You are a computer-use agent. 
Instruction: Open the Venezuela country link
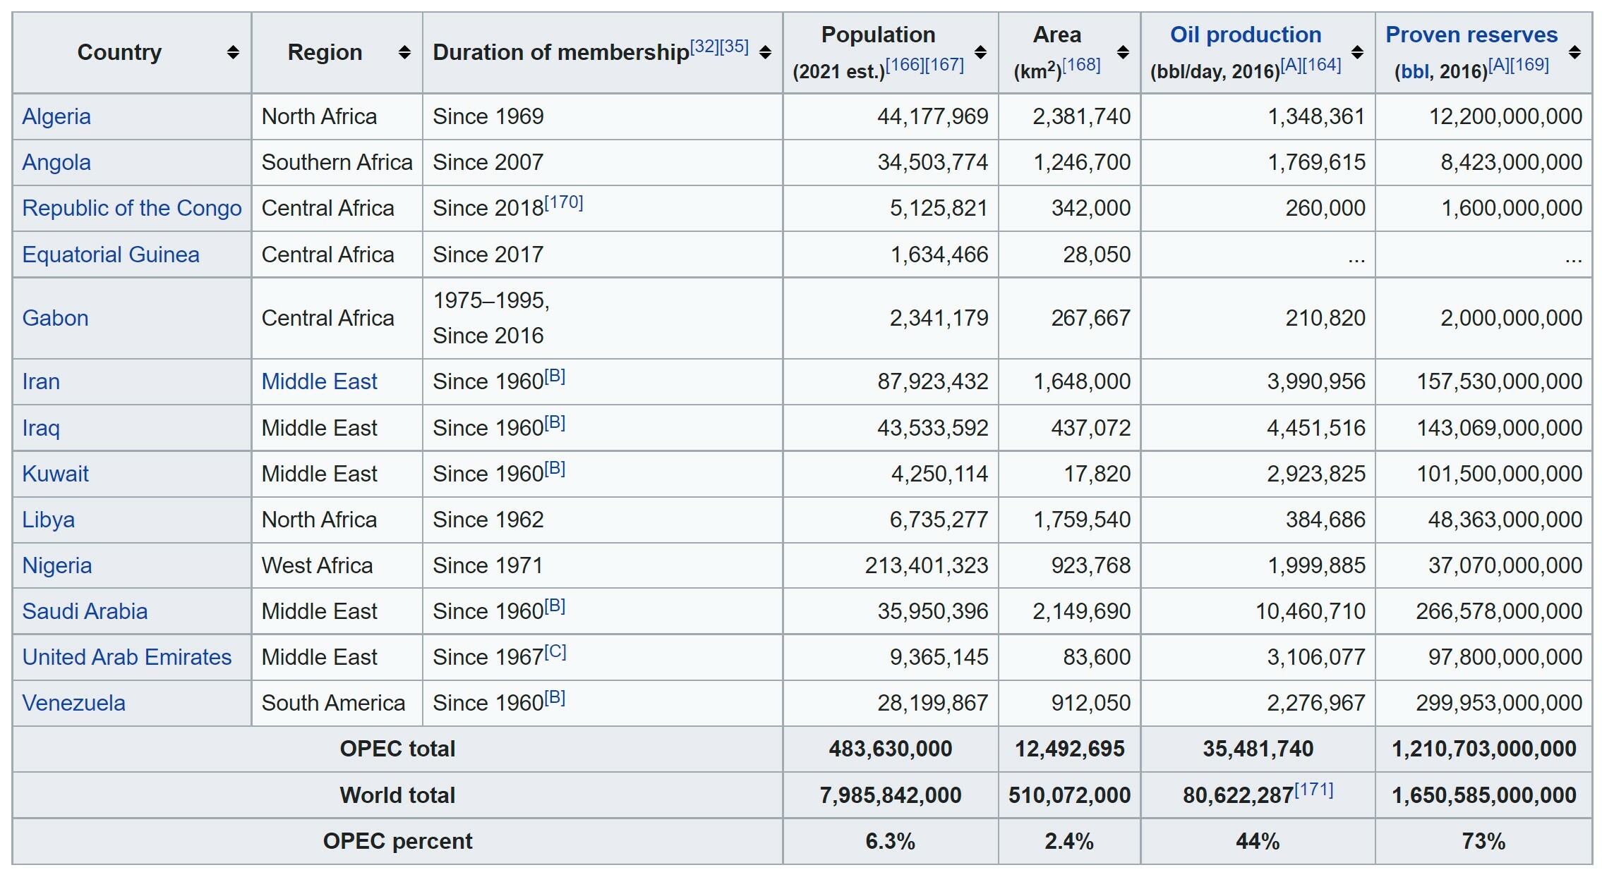click(x=73, y=703)
